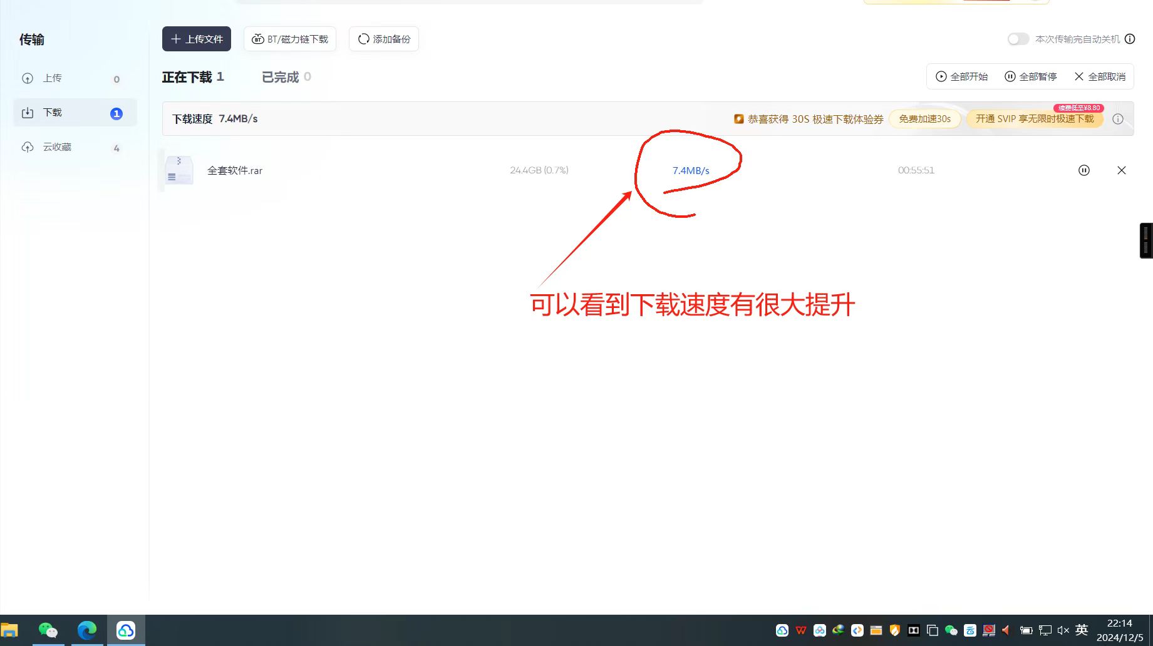Cancel the 全套软件.rar download
Screen dimensions: 1153x646
1122,170
